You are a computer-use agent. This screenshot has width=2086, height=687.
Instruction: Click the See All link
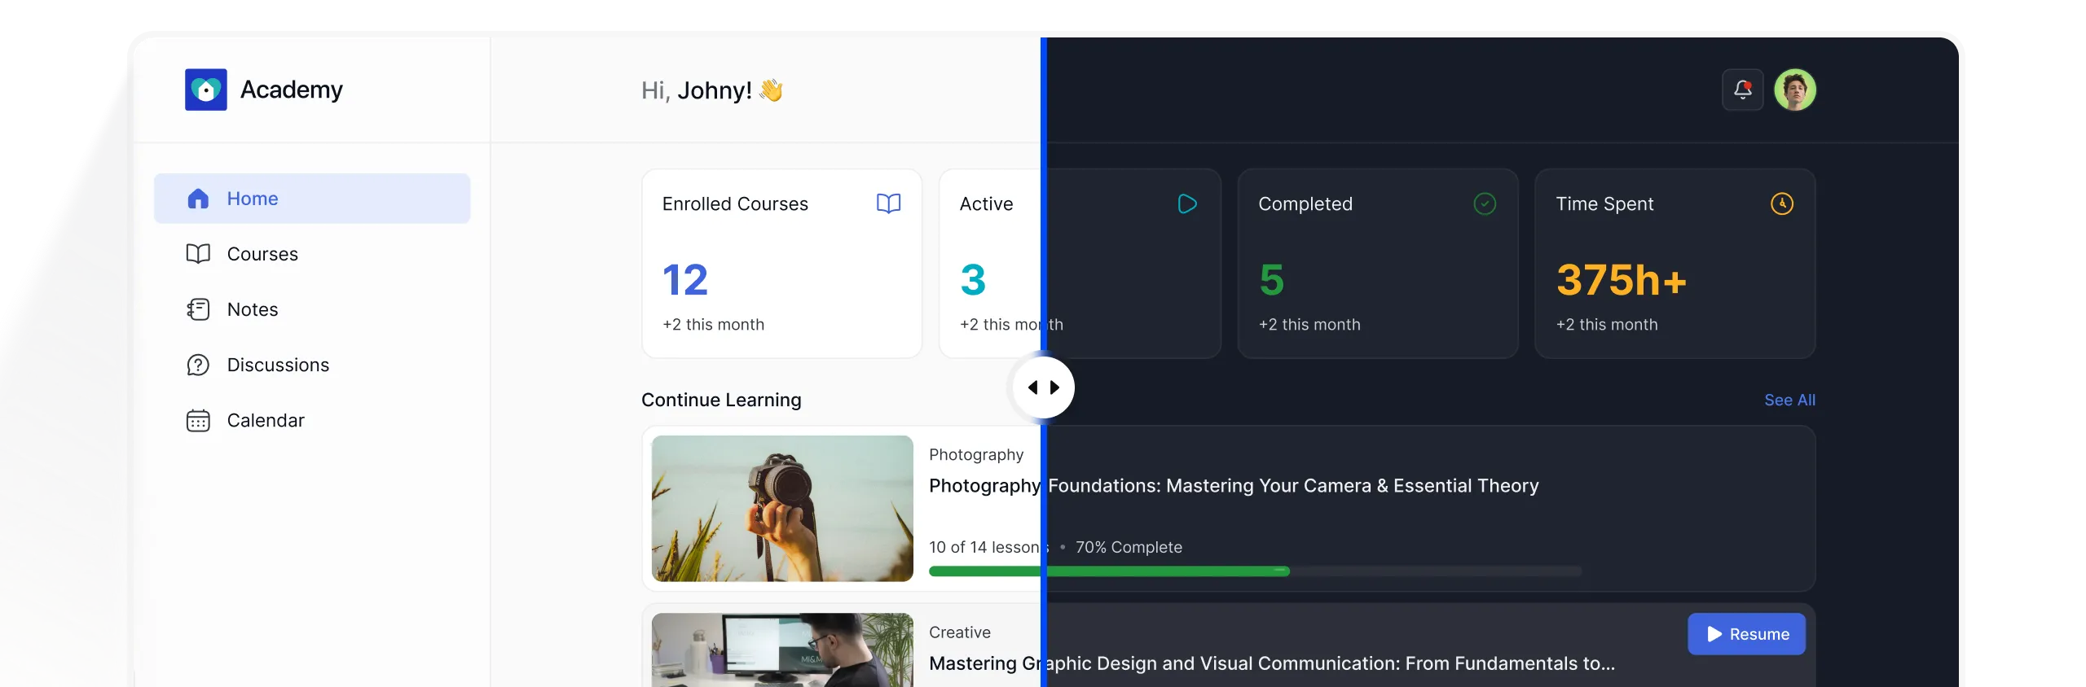[1789, 400]
